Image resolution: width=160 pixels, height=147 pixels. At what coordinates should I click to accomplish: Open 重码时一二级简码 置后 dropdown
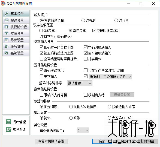(x=111, y=77)
